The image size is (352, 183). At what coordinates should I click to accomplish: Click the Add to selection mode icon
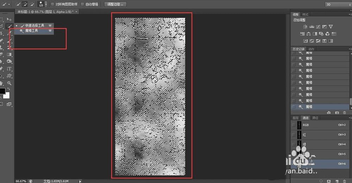click(x=25, y=4)
